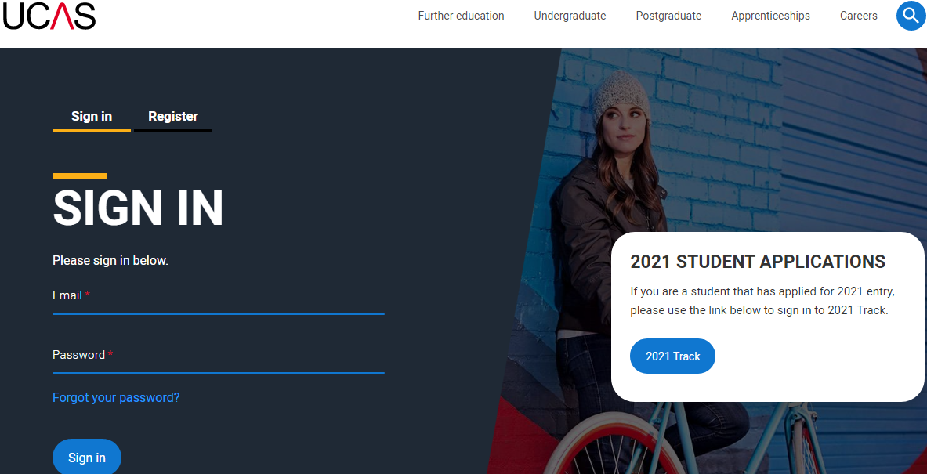Switch to the Register tab
The width and height of the screenshot is (927, 474).
[173, 117]
